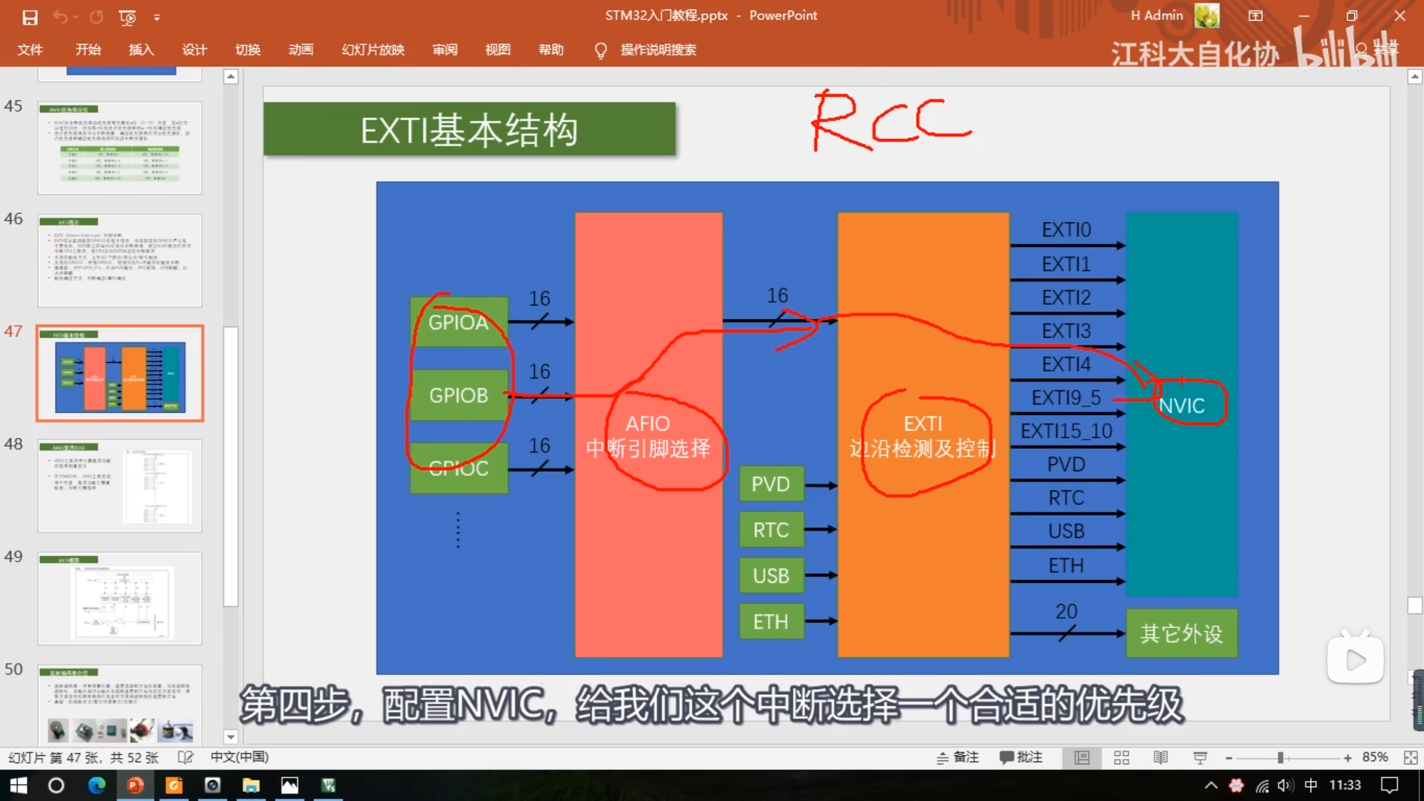
Task: Toggle Normal view button
Action: [1082, 757]
